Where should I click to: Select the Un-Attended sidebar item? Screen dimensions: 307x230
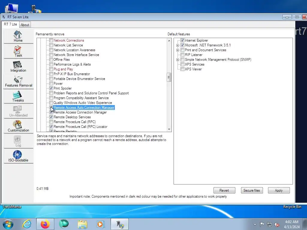(x=18, y=111)
